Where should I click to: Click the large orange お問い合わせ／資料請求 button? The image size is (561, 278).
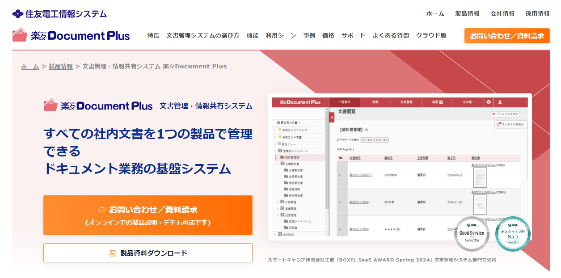[x=148, y=215]
